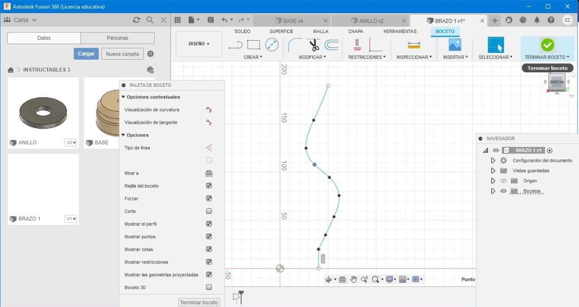Open Viewports layout icon
The height and width of the screenshot is (307, 579).
click(416, 279)
